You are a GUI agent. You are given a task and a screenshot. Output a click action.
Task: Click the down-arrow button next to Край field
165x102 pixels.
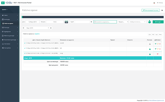91,22
